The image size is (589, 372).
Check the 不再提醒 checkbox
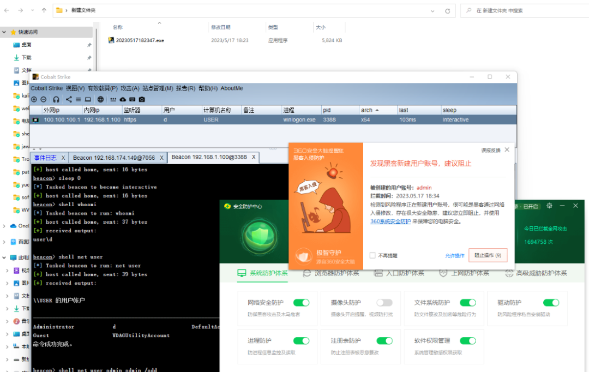(x=372, y=255)
